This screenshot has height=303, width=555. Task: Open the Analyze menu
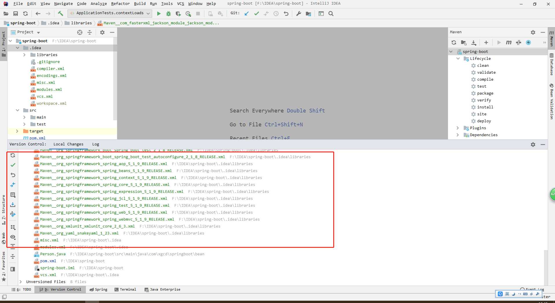[99, 3]
